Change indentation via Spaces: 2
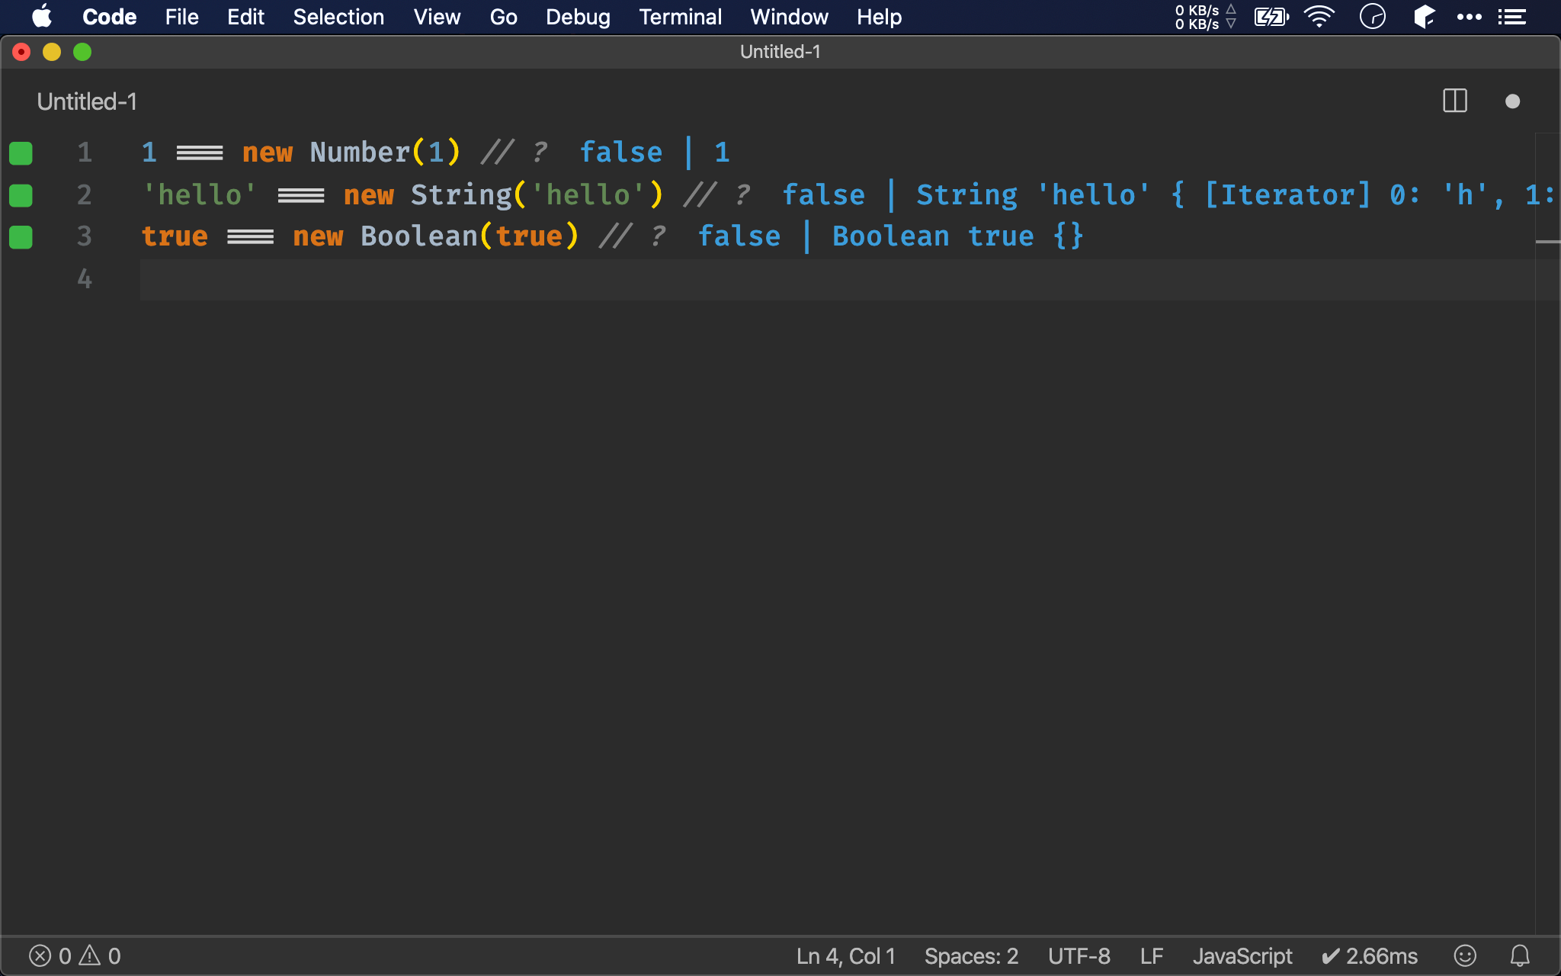The width and height of the screenshot is (1561, 976). coord(971,955)
